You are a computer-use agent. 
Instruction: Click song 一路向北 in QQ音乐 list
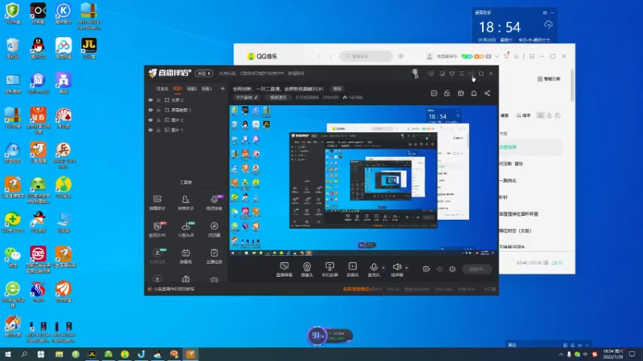point(508,180)
